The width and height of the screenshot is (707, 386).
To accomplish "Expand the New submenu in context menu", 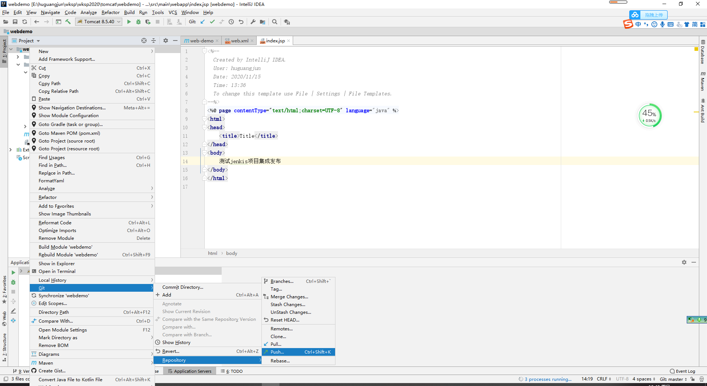I will pos(92,51).
